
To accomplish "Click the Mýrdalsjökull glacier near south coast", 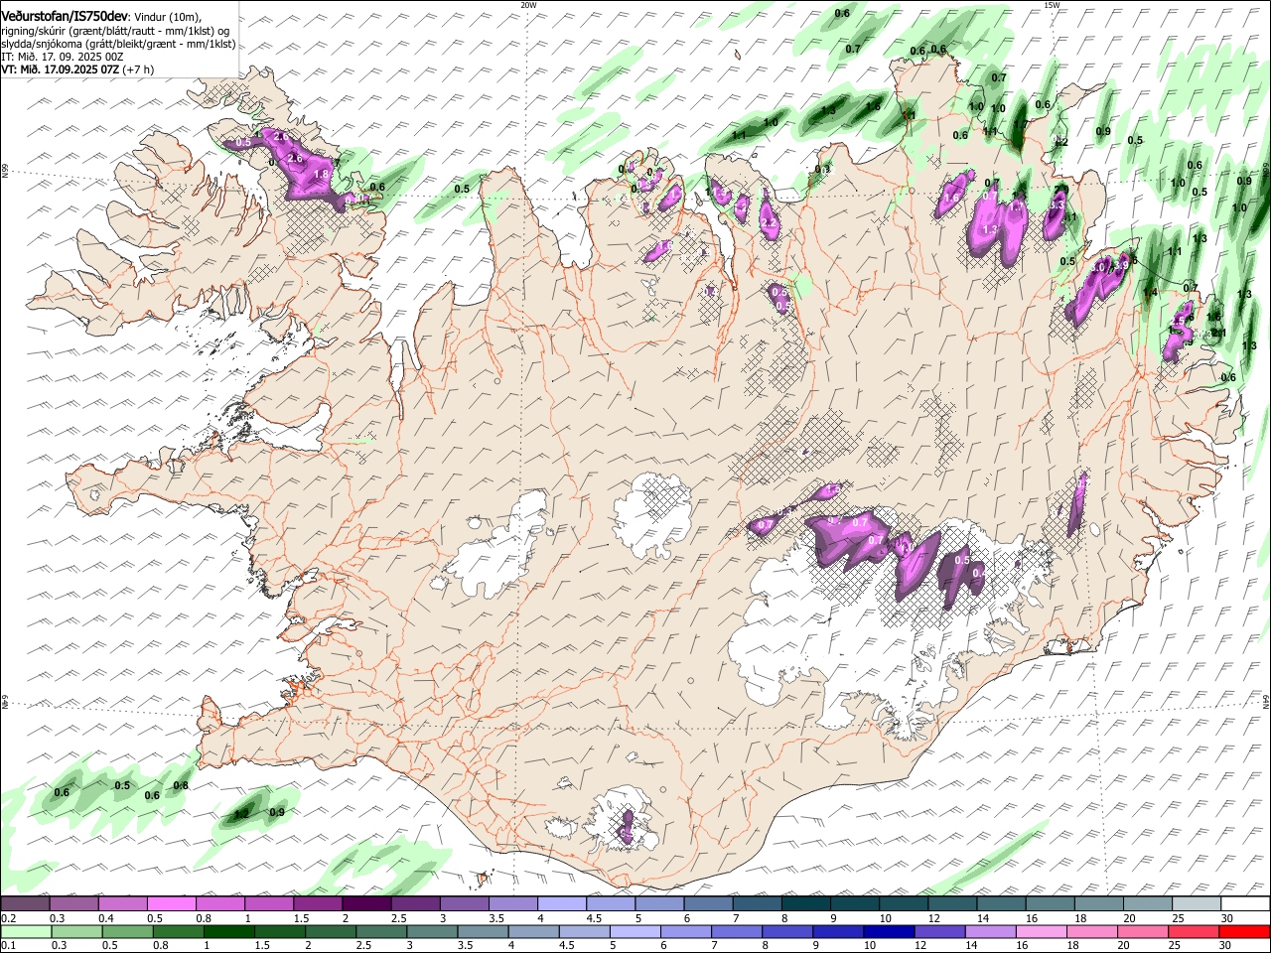I will (x=621, y=821).
